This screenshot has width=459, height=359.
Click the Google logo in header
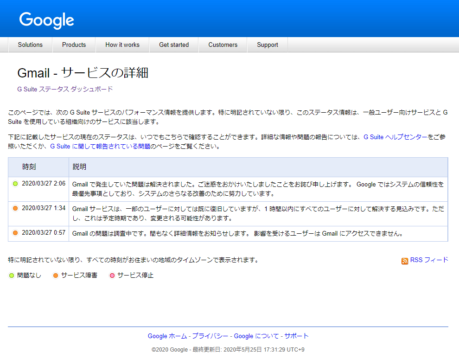[x=46, y=20]
